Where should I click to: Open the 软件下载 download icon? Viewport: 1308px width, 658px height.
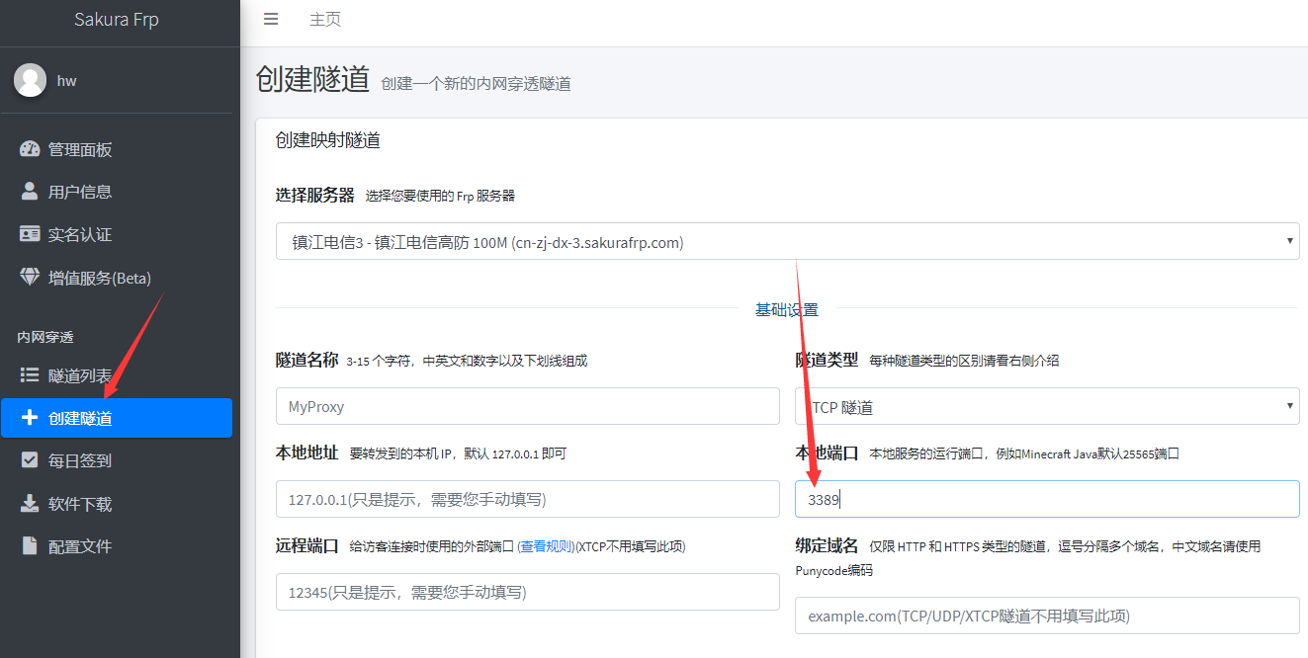point(30,504)
